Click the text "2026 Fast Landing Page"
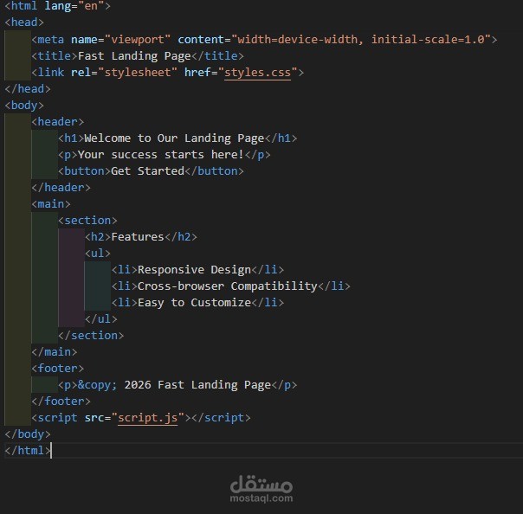 [197, 385]
